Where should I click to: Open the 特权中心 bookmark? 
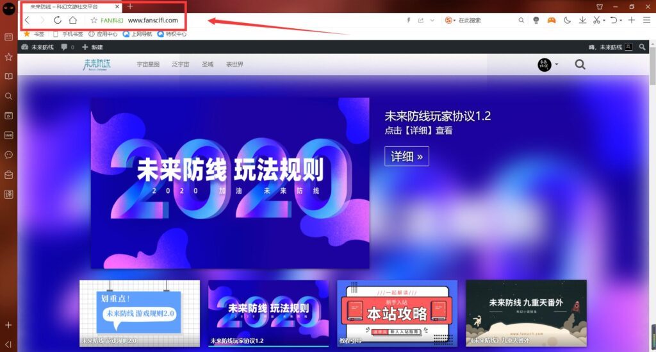[x=172, y=34]
